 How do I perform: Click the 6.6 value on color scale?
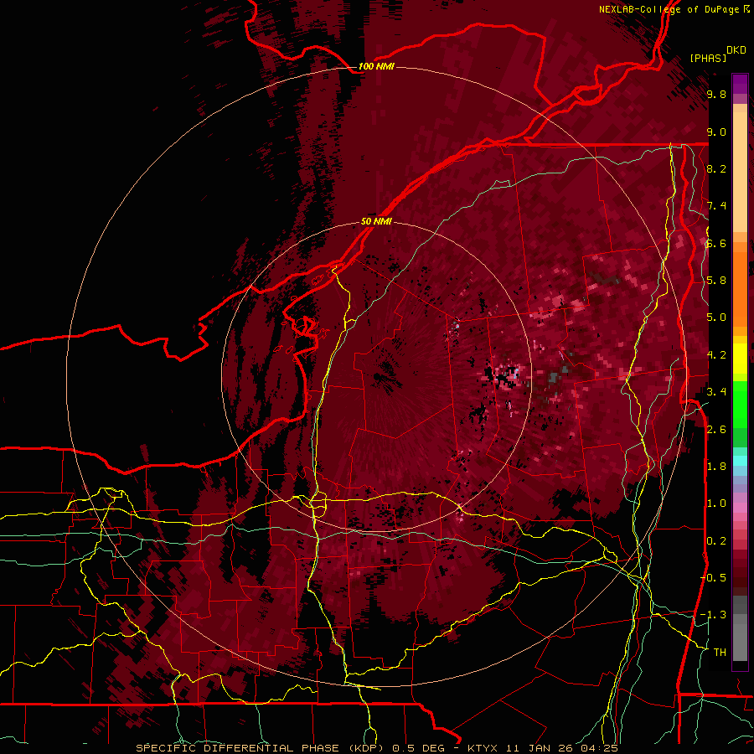(x=716, y=243)
